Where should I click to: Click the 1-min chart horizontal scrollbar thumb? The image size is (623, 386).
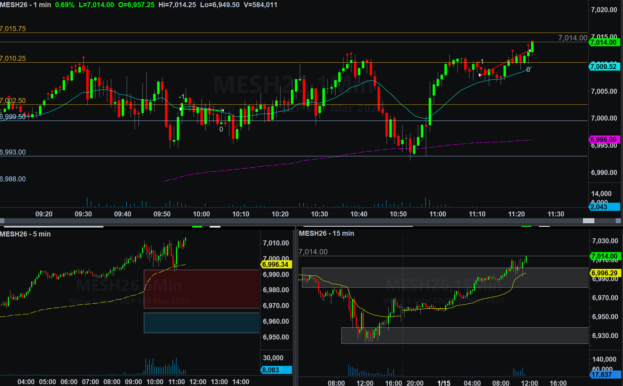588,221
